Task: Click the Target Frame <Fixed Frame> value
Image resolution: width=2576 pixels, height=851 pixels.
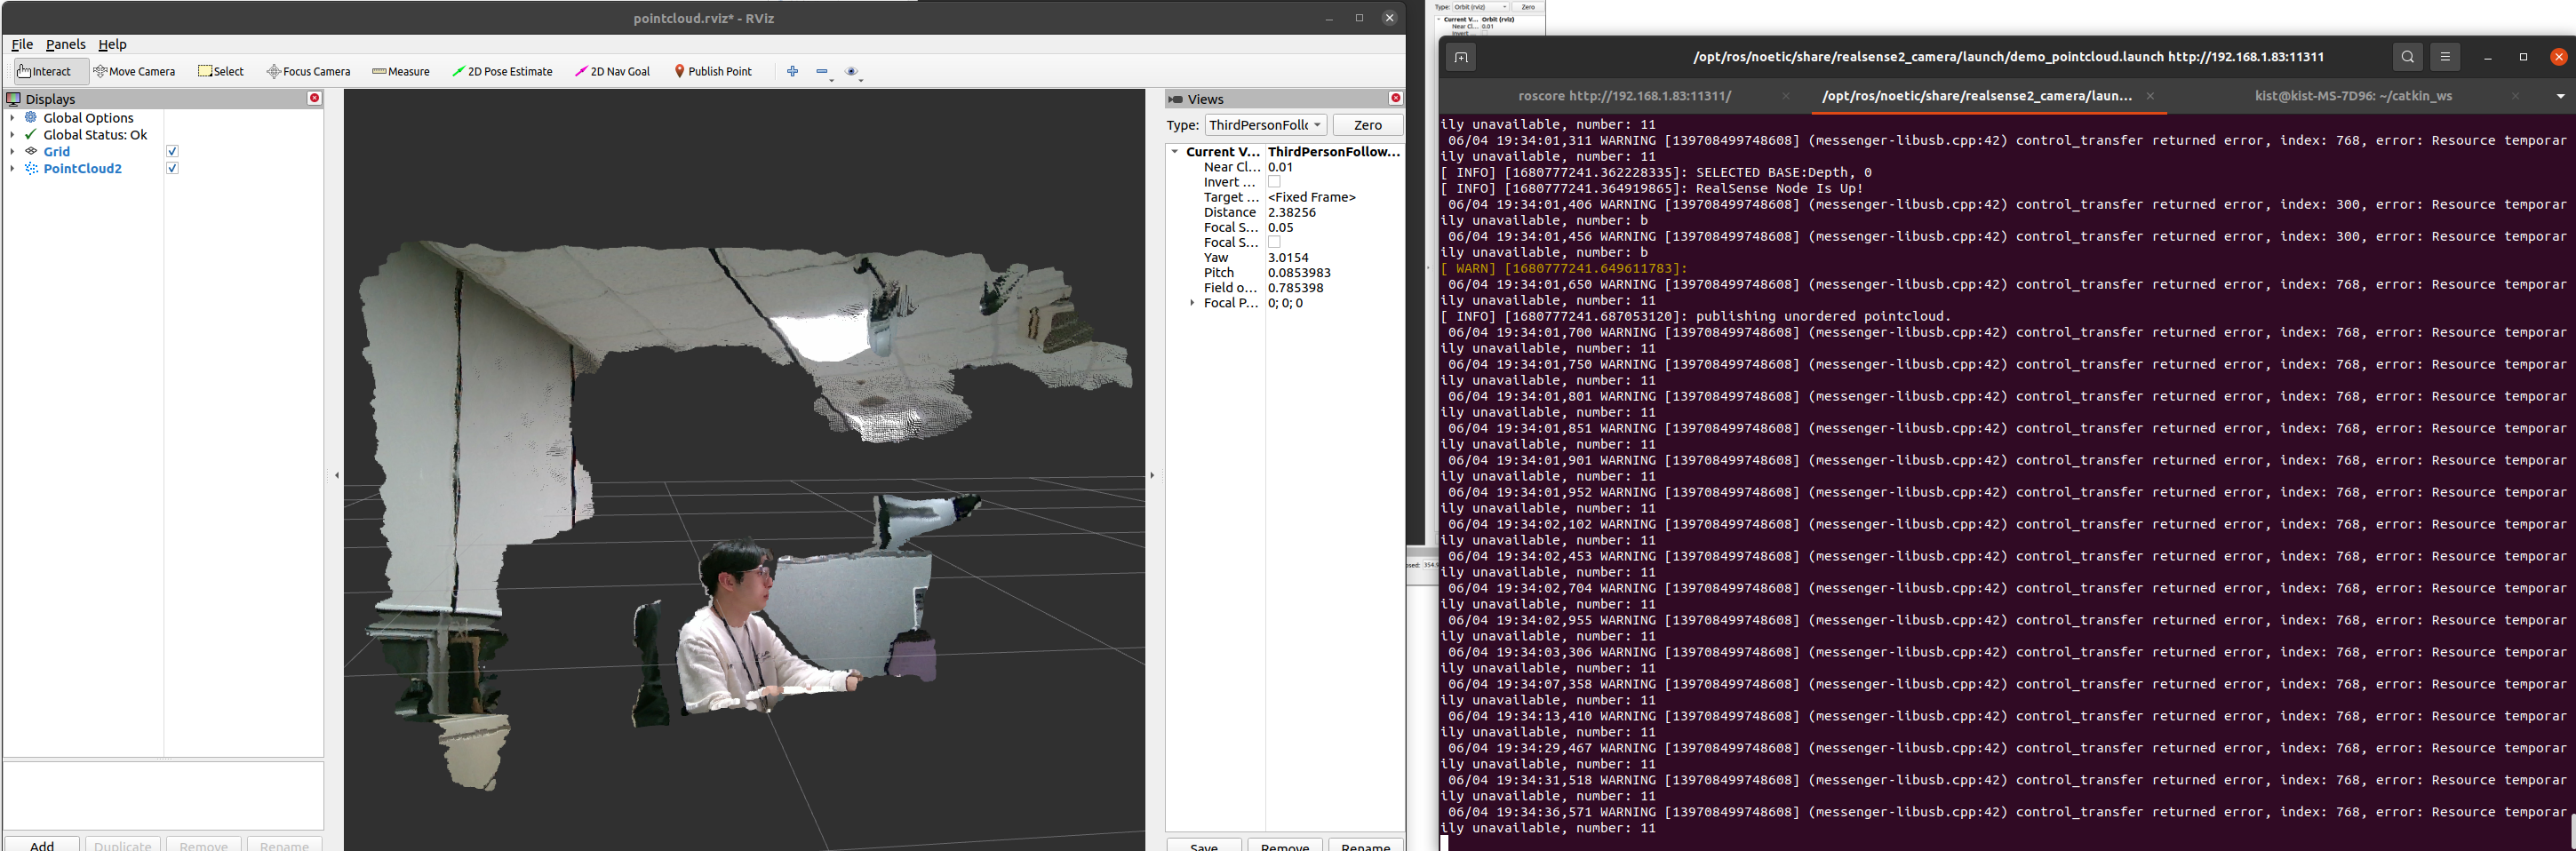Action: (1312, 197)
